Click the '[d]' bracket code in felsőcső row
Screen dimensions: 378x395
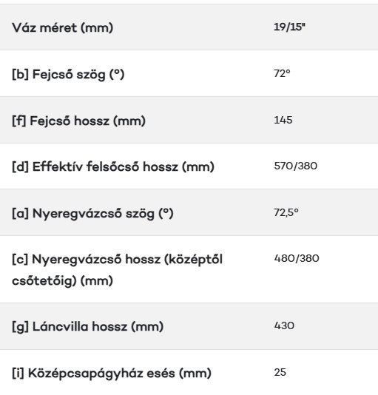pyautogui.click(x=20, y=166)
